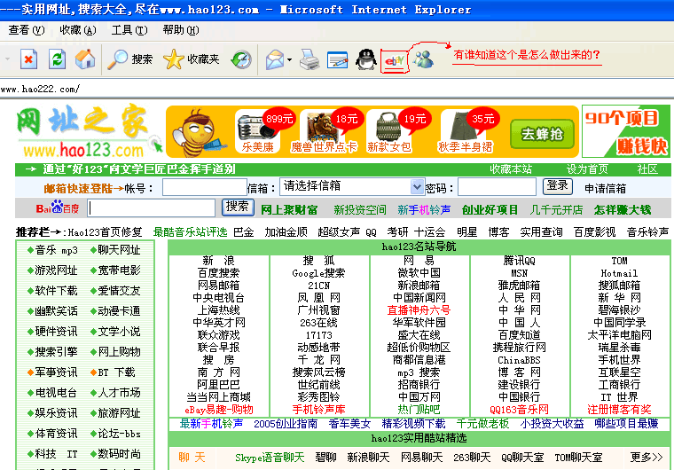Open 论坛-bbs category
674x470 pixels.
pyautogui.click(x=119, y=434)
